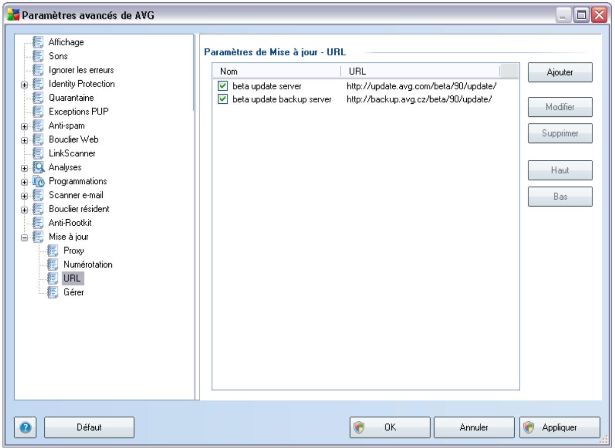The image size is (615, 448).
Task: Click the Numérotation item icon
Action: pyautogui.click(x=53, y=264)
